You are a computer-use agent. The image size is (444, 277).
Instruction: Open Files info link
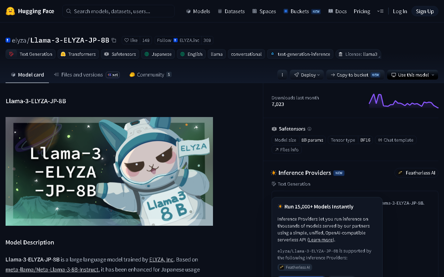pos(287,150)
